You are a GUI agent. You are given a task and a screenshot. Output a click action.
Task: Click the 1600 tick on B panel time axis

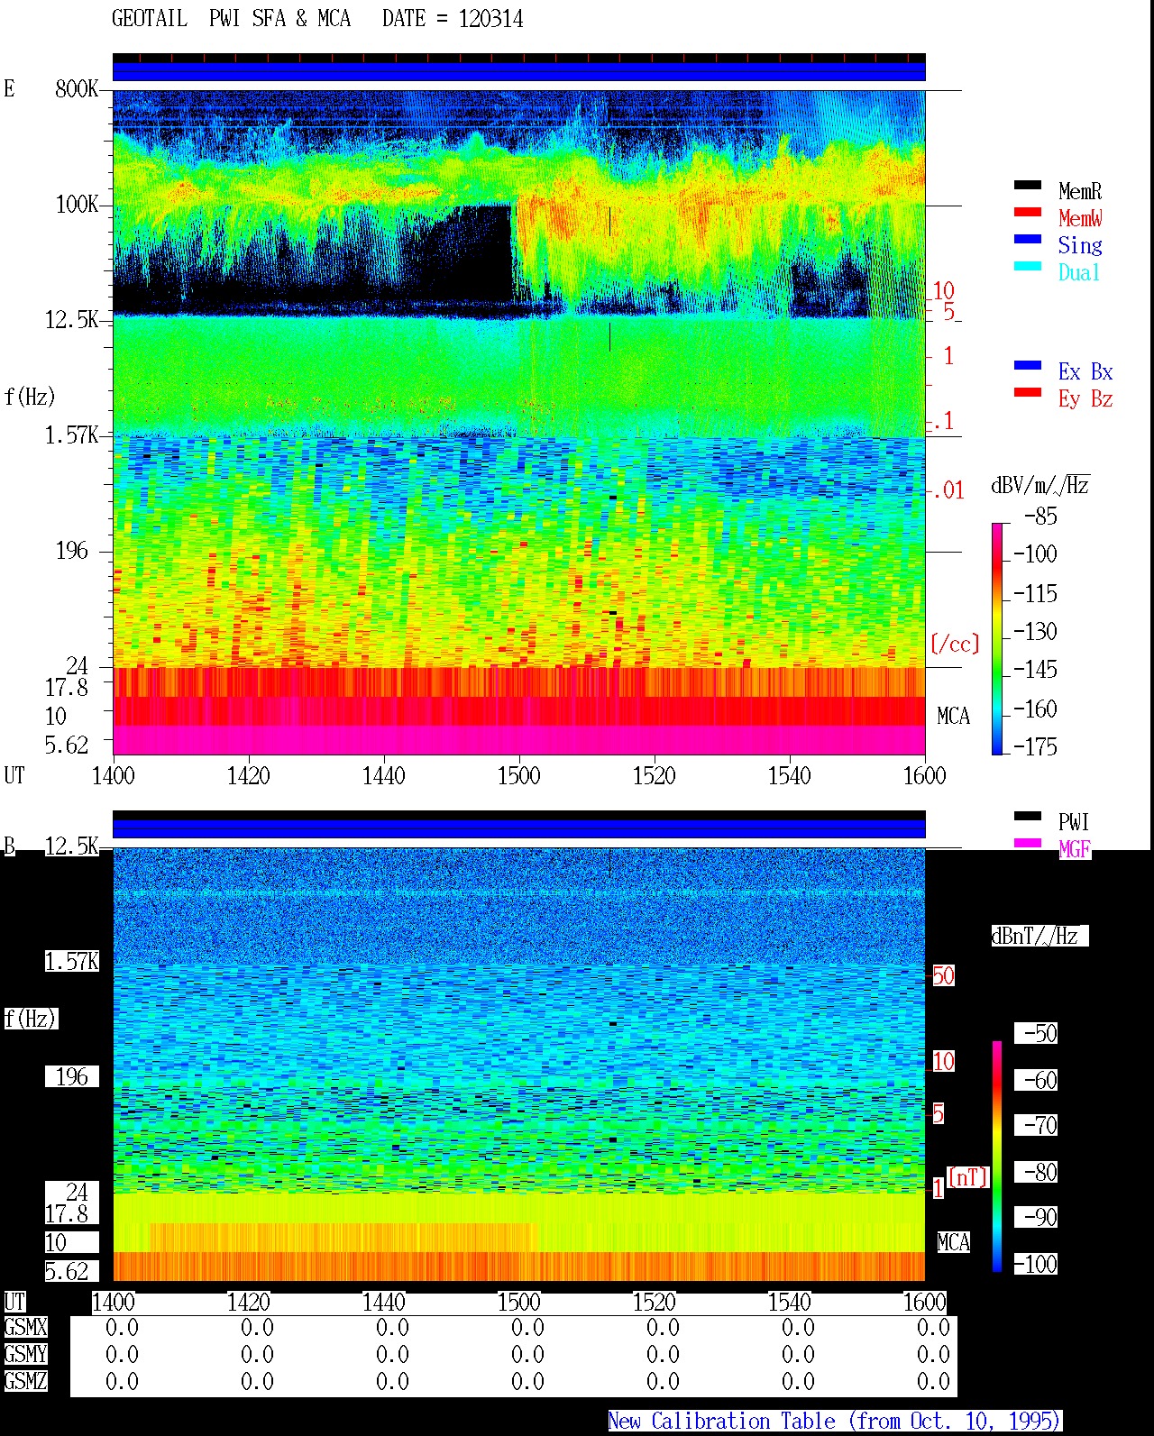(925, 1302)
